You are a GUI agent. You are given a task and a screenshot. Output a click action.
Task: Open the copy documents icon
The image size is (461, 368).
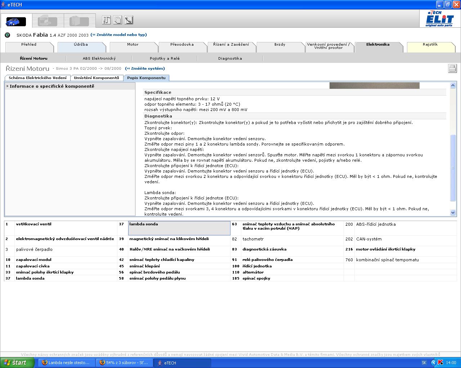pos(117,20)
